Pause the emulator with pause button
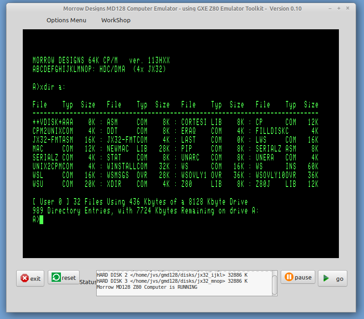Viewport: 364px width, 319px height. point(298,277)
